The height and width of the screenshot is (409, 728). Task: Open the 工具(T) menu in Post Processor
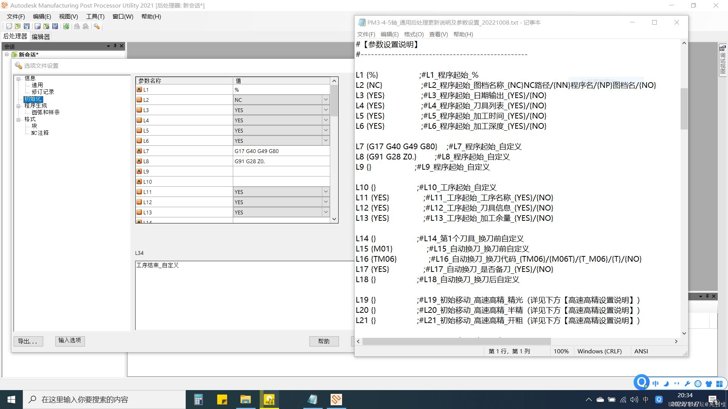coord(95,17)
